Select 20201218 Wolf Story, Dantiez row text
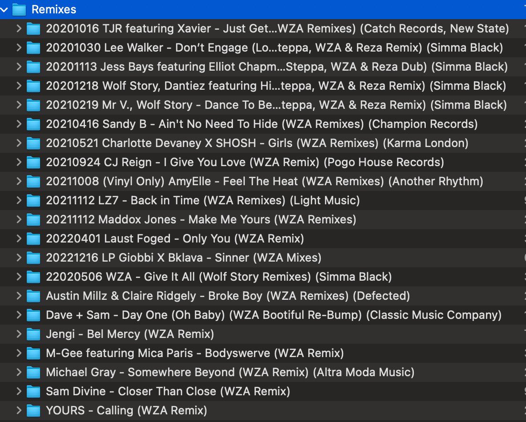526x422 pixels. click(x=276, y=86)
